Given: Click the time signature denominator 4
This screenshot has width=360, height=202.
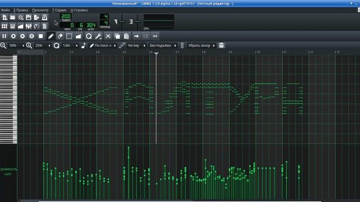Looking at the screenshot, I should point(105,22).
